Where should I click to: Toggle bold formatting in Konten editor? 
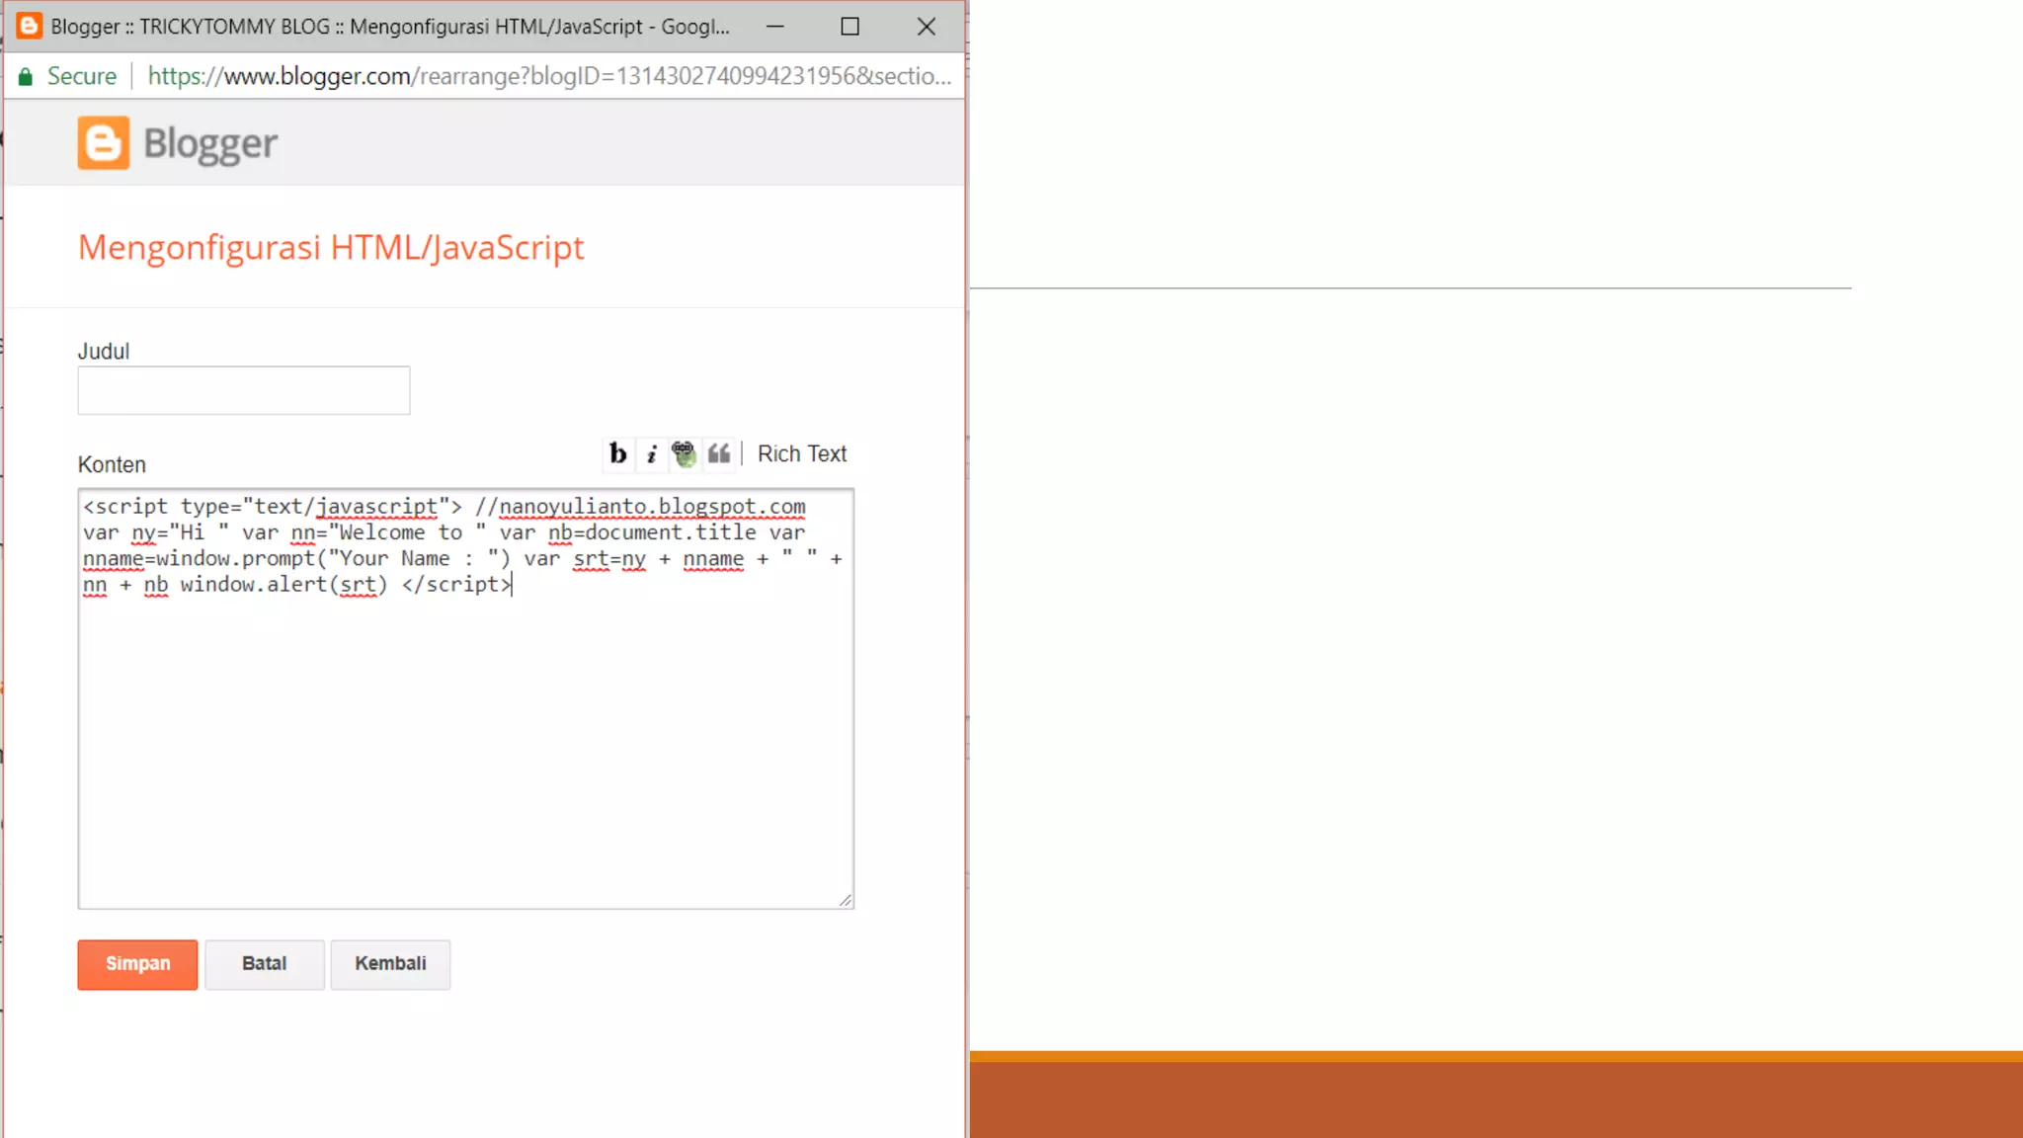point(618,453)
